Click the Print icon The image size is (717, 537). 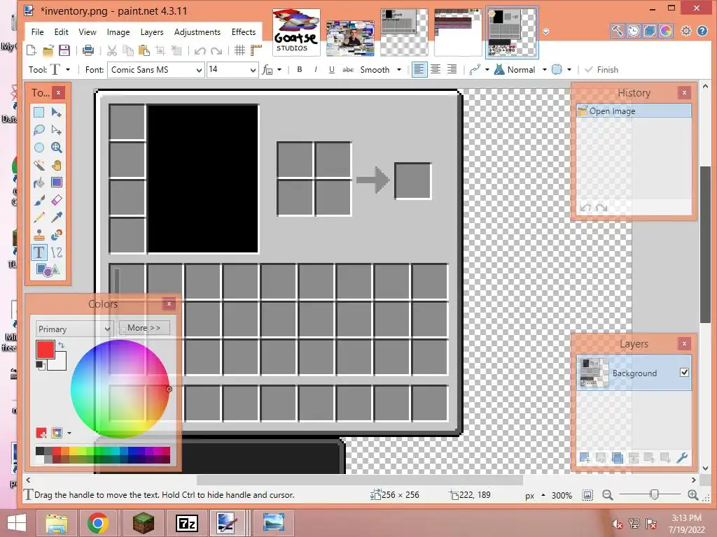pos(88,50)
